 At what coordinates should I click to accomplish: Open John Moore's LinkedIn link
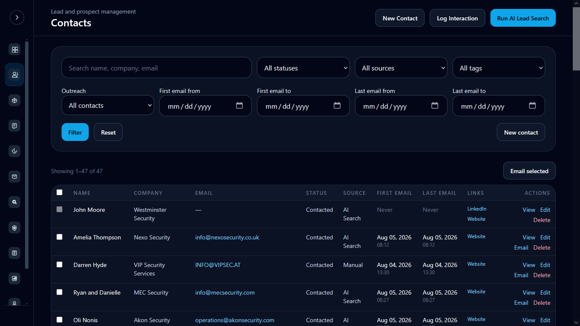tap(477, 209)
